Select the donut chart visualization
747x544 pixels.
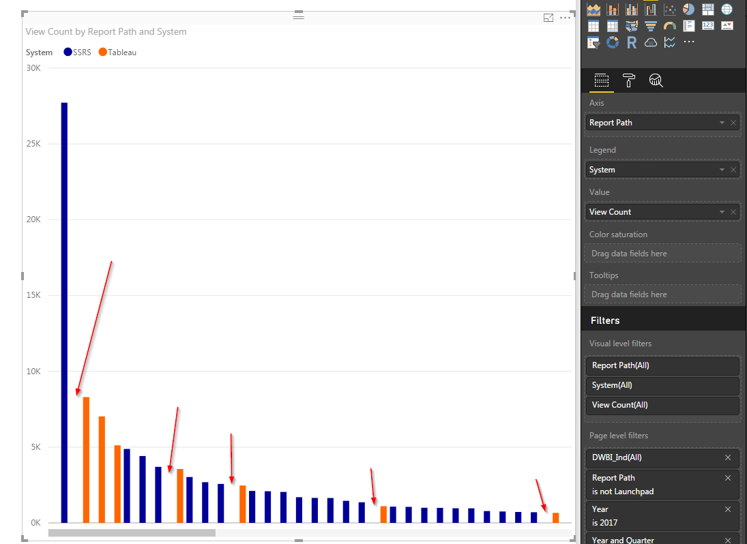pos(613,43)
